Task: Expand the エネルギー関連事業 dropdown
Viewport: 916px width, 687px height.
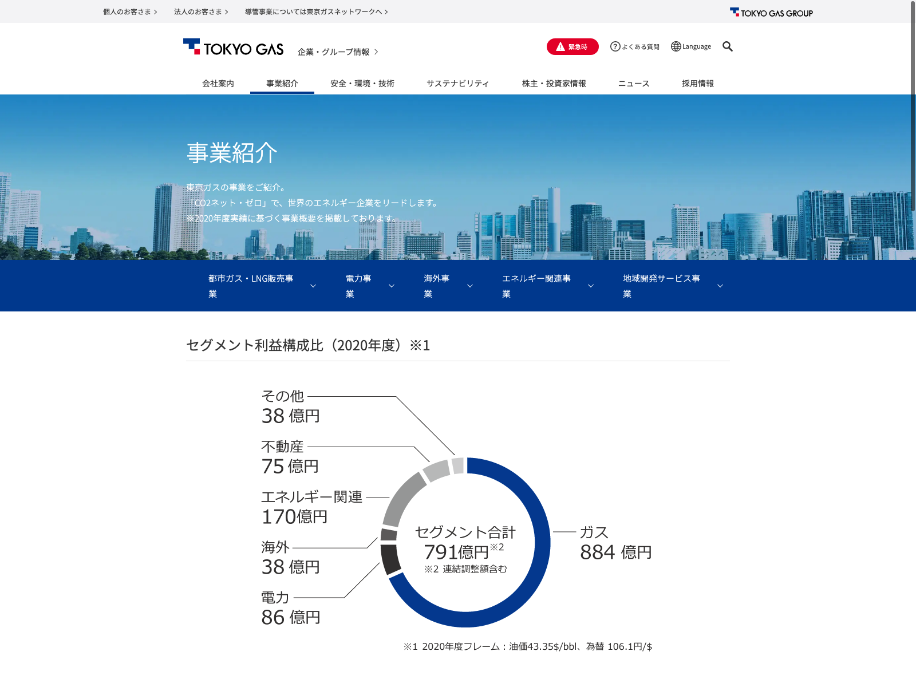Action: [x=591, y=286]
